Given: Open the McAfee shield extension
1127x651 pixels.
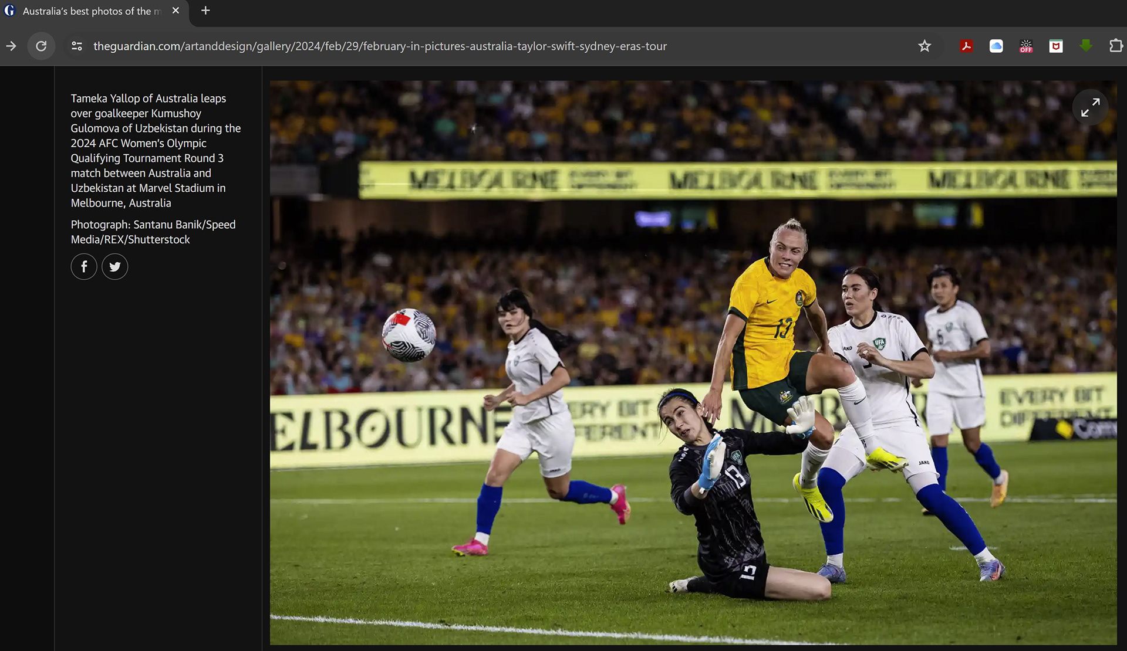Looking at the screenshot, I should point(1056,46).
